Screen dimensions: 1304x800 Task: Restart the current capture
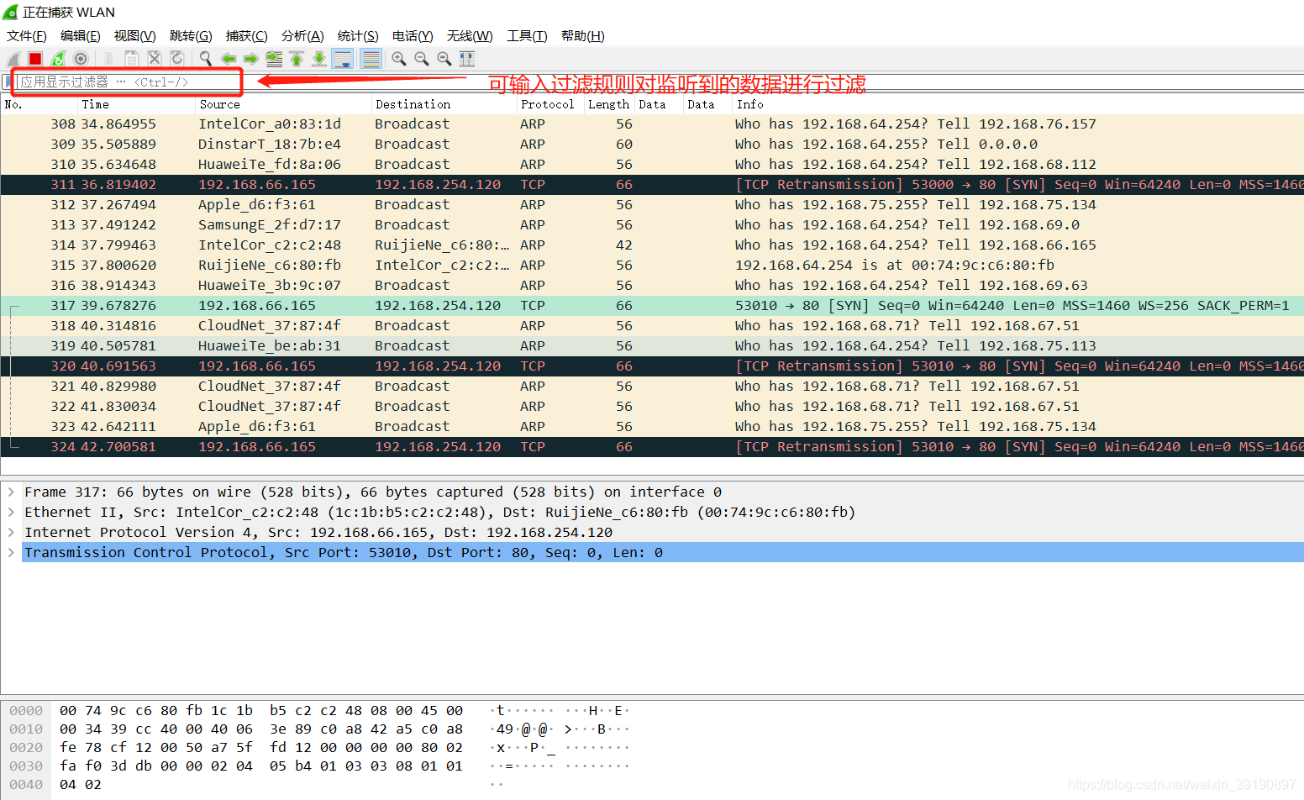coord(58,59)
